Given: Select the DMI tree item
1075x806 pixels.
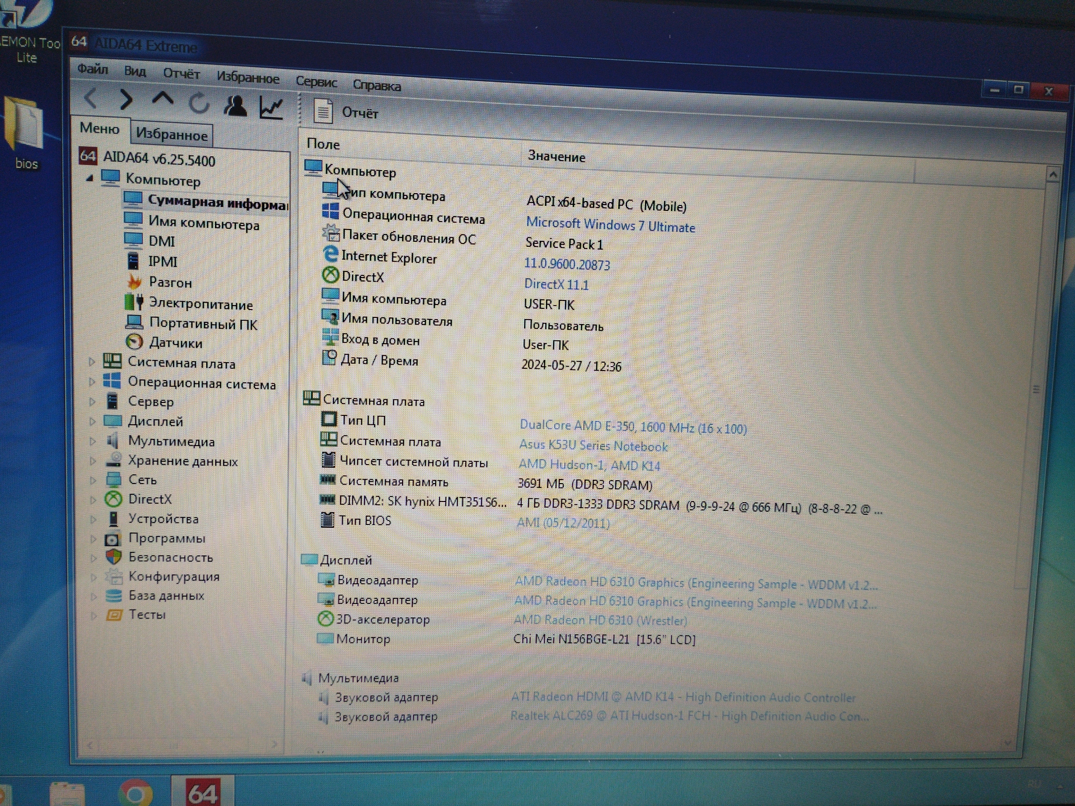Looking at the screenshot, I should pyautogui.click(x=149, y=241).
